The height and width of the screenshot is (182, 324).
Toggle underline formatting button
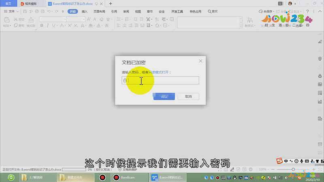pos(54,25)
